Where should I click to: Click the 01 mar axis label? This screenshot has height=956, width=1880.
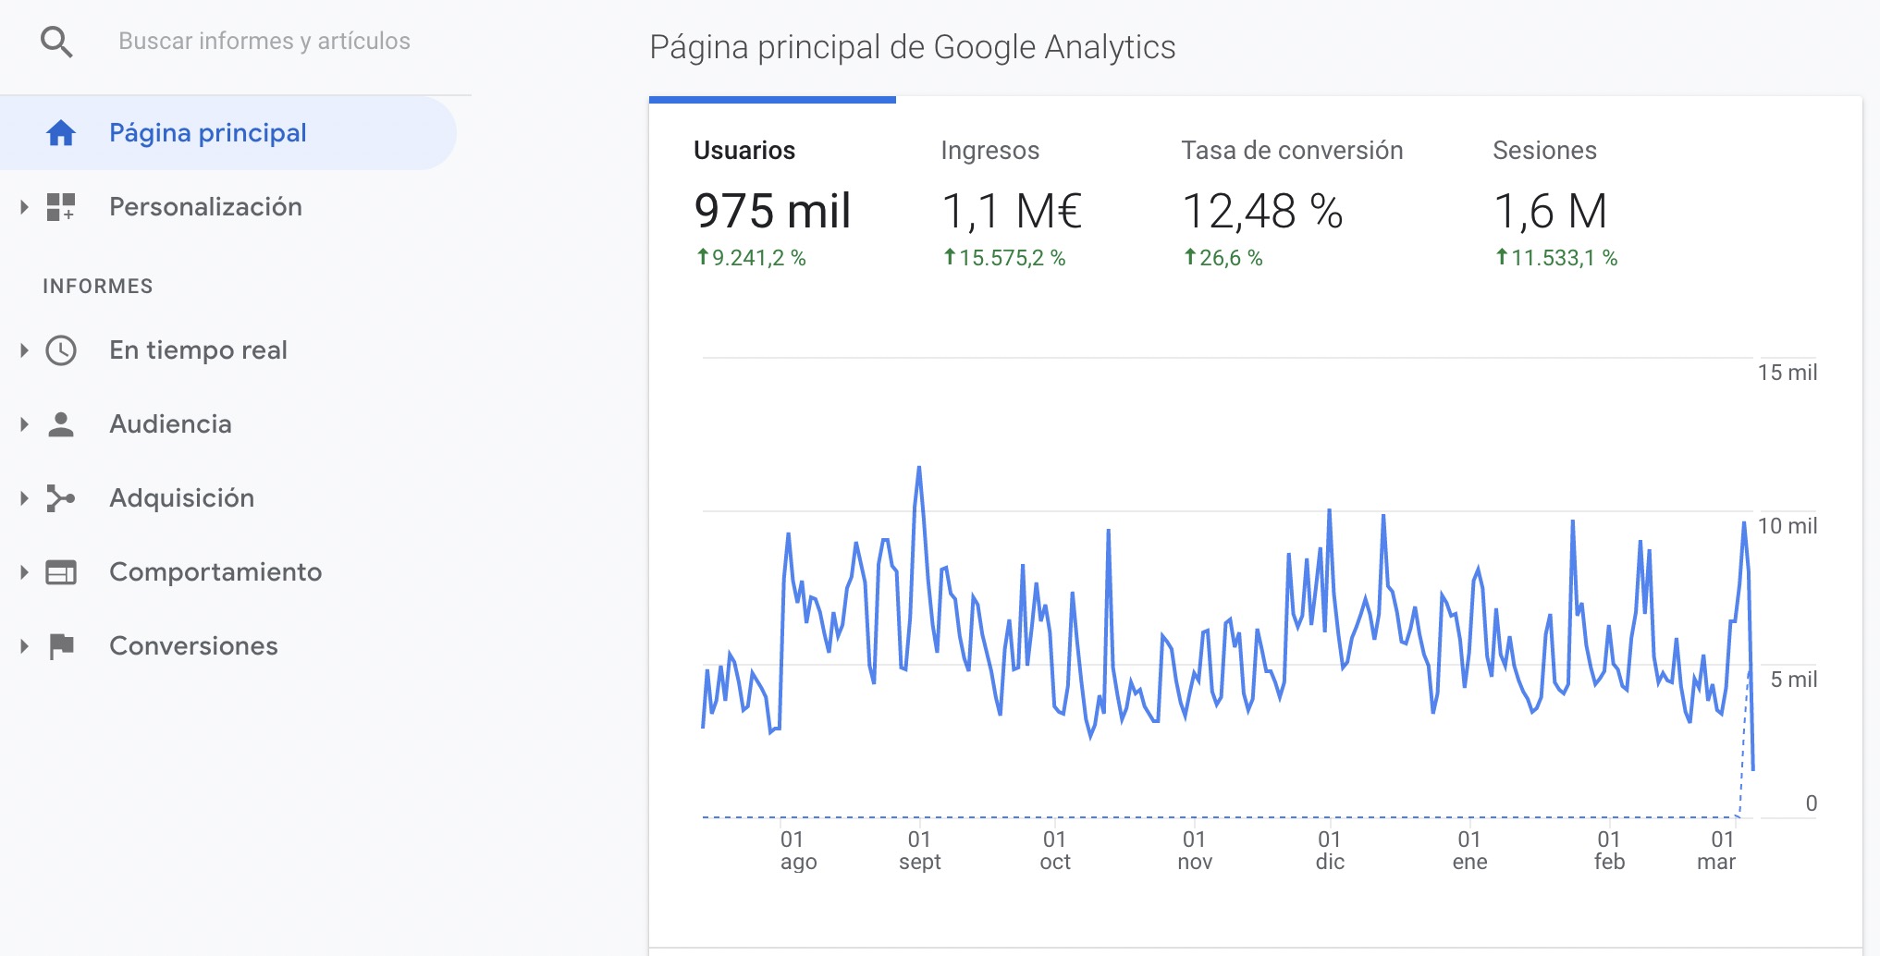point(1716,851)
